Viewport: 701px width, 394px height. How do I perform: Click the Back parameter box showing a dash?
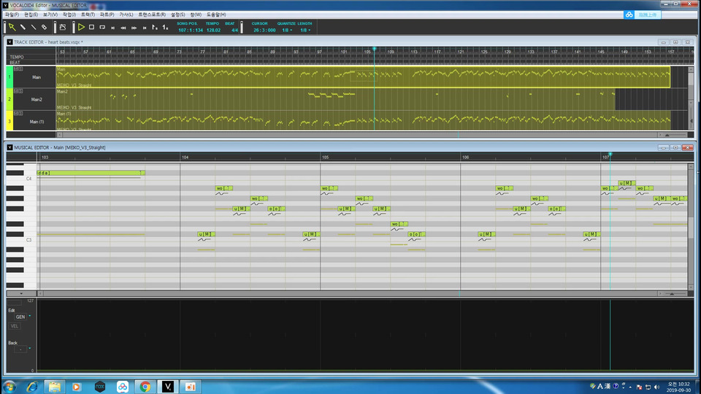(x=20, y=349)
